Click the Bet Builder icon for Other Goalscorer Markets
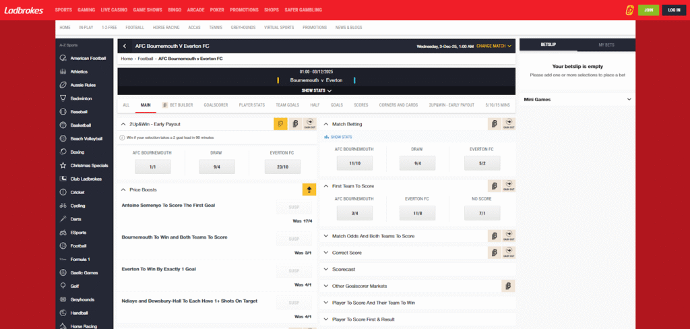690x329 pixels. (509, 286)
